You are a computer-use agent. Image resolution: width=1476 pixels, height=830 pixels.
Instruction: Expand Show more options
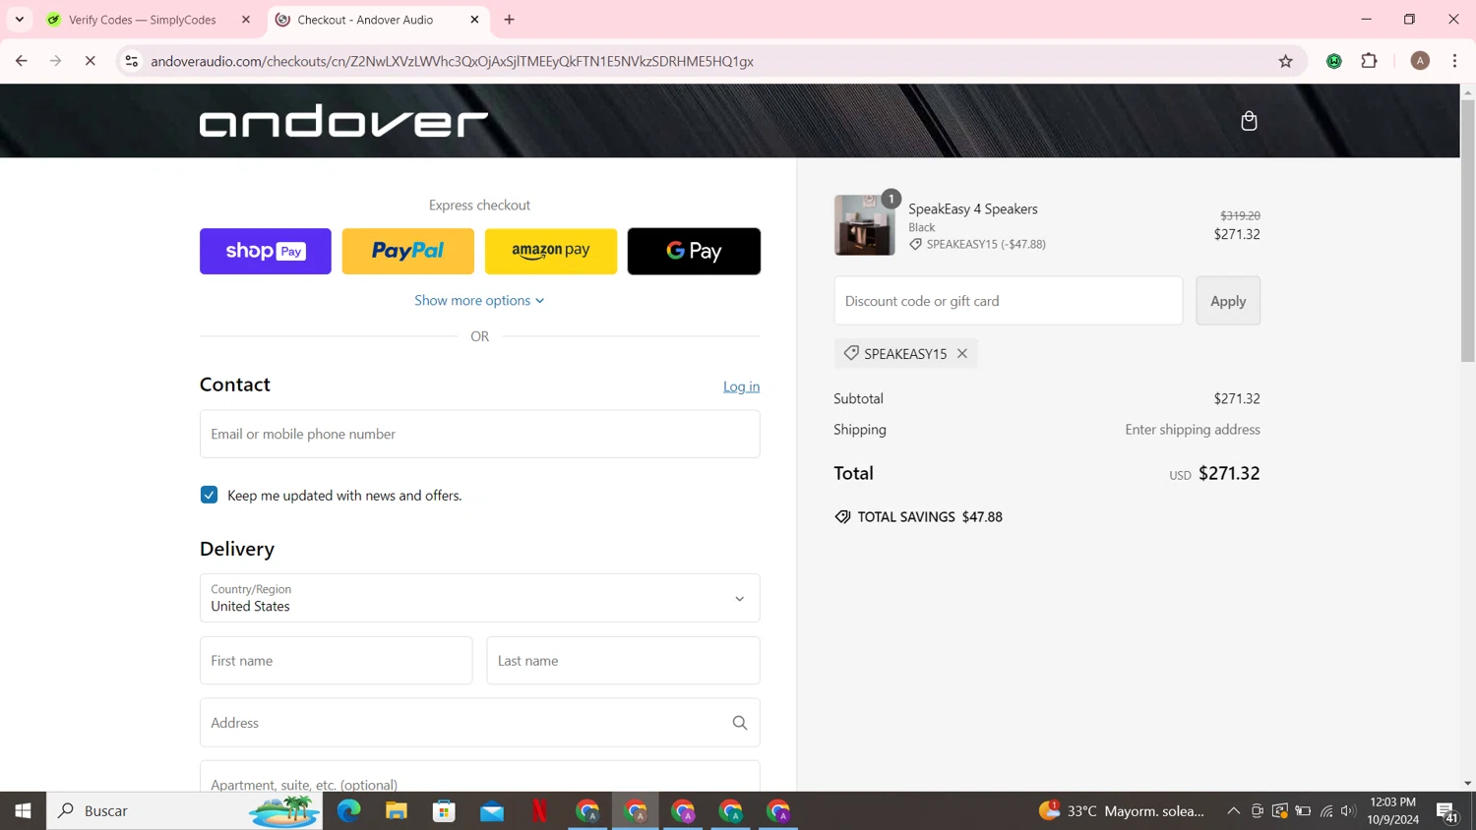click(479, 300)
